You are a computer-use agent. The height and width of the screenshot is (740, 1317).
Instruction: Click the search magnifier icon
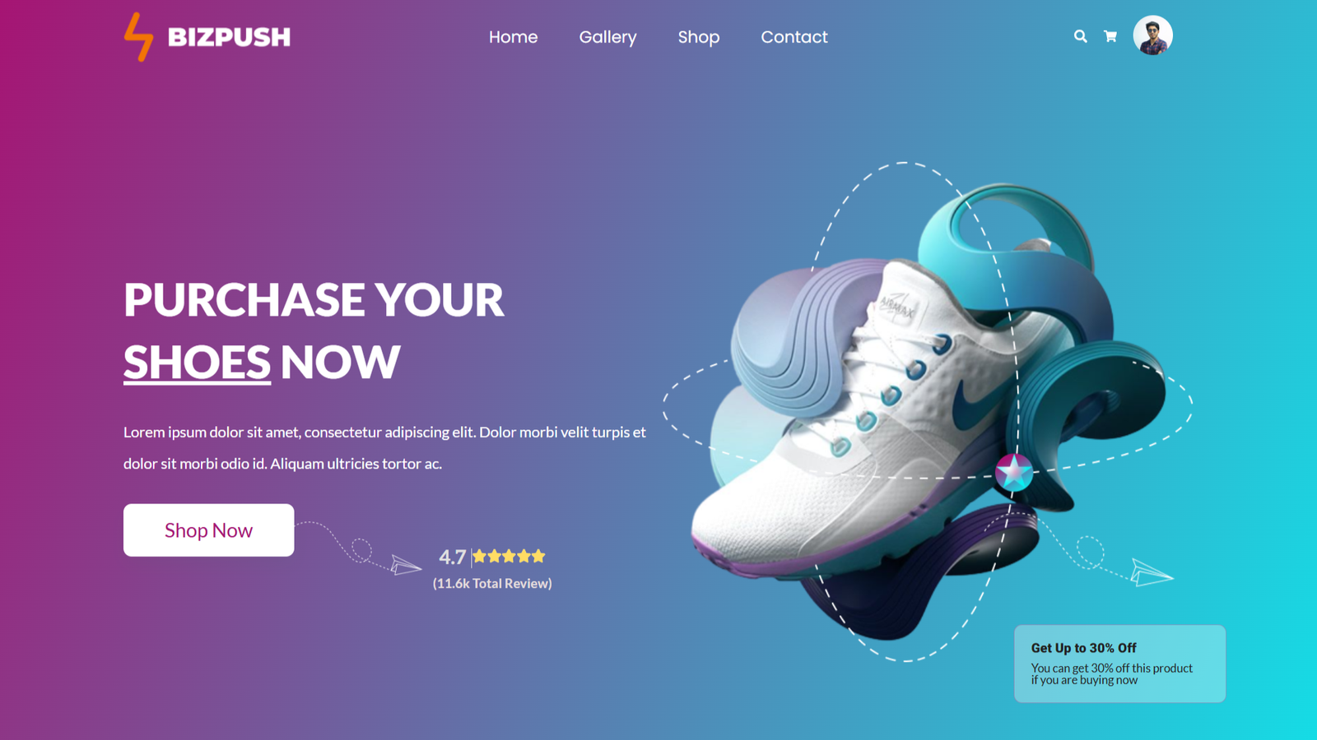click(1080, 36)
